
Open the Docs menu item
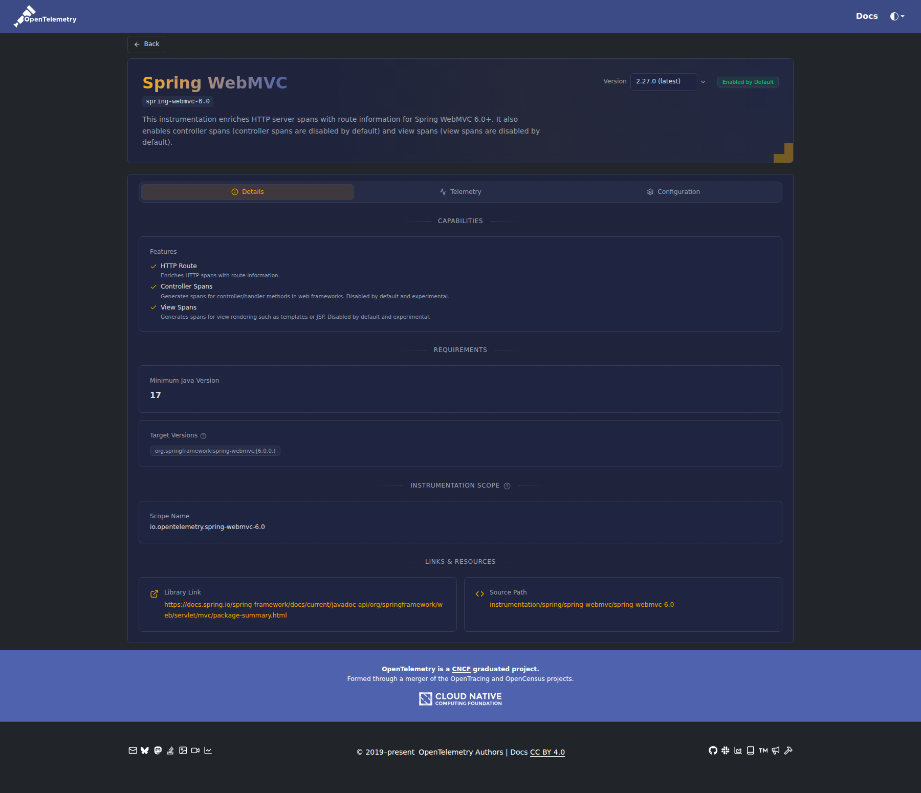867,16
